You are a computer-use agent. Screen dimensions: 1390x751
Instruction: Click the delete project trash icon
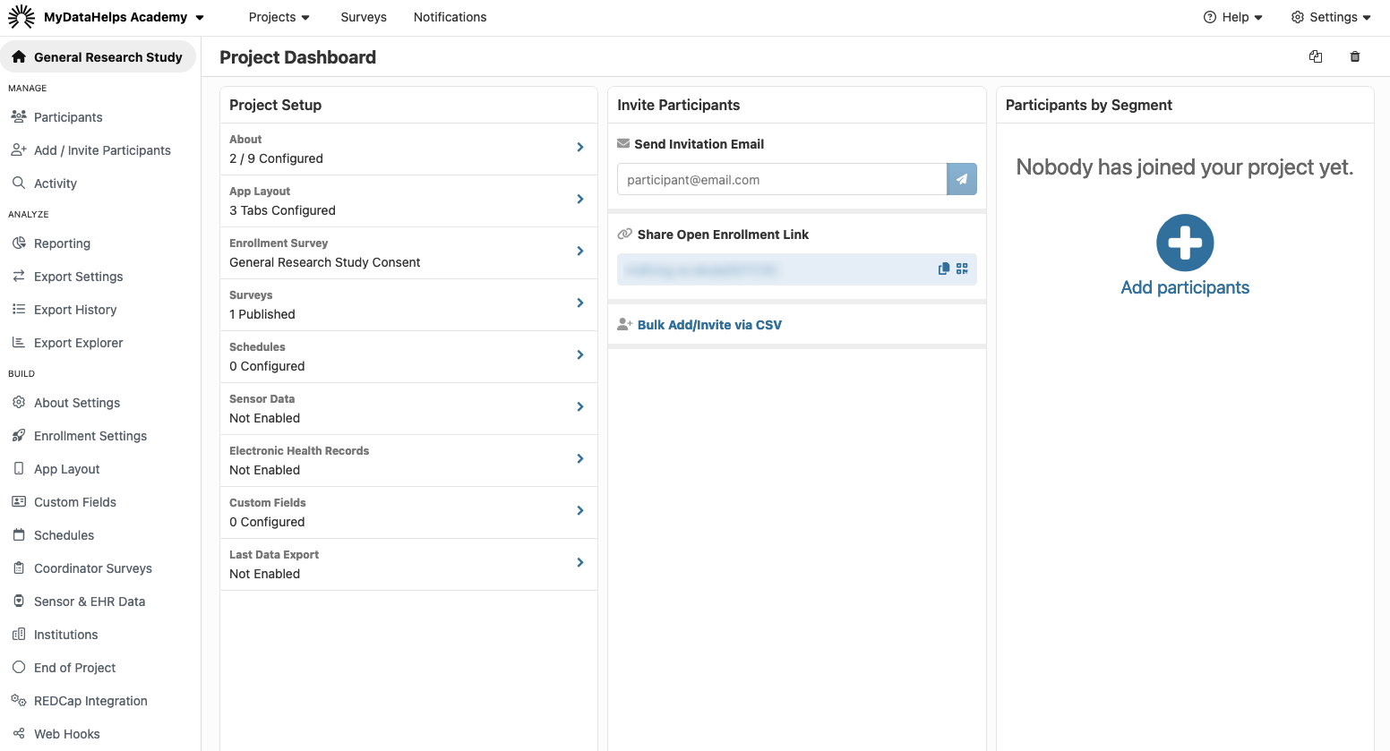(x=1354, y=56)
